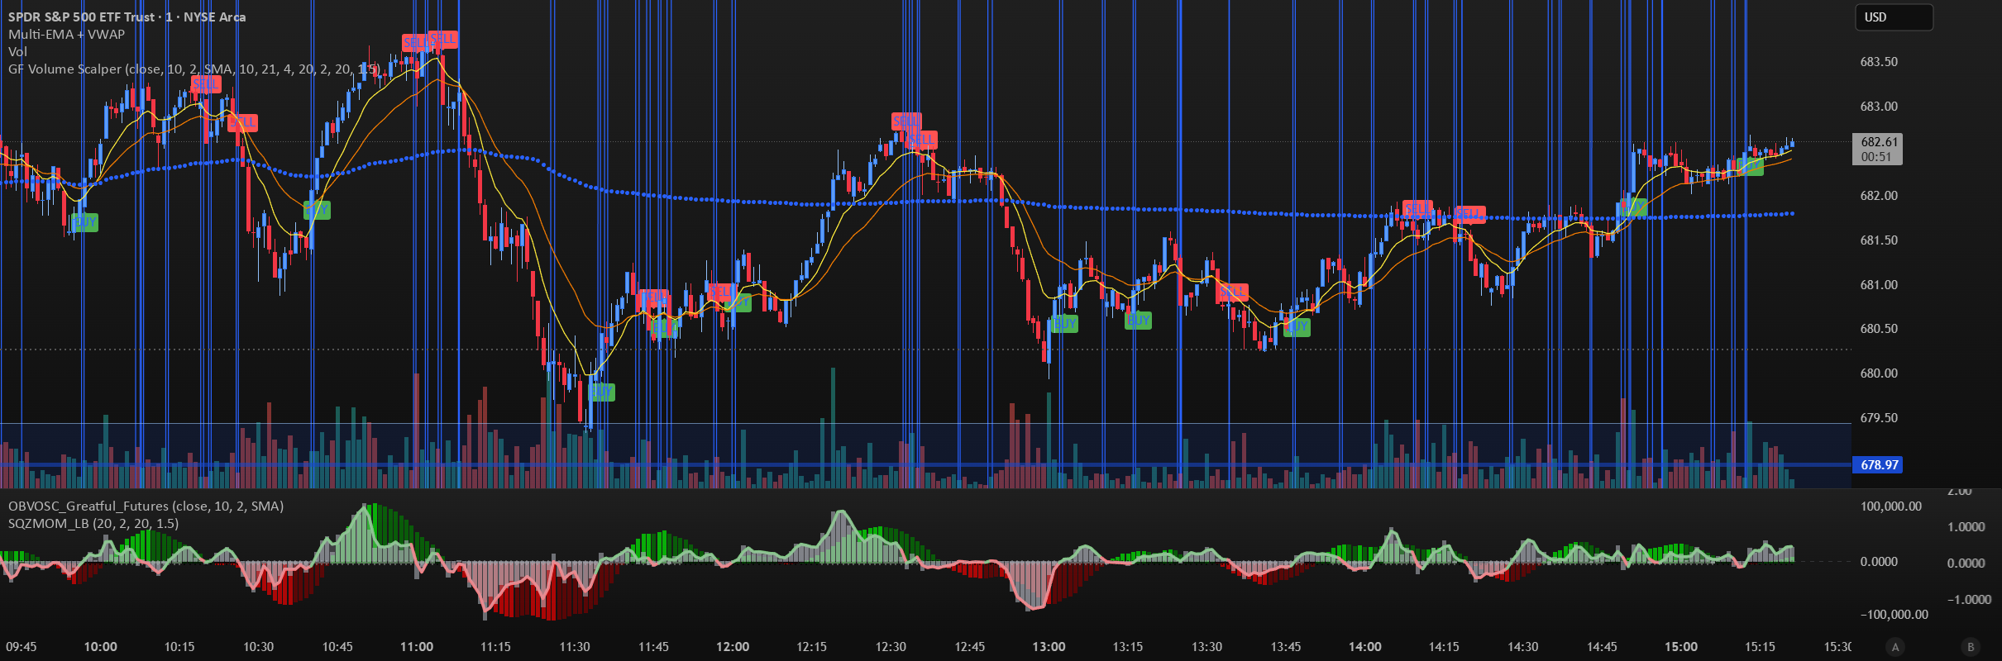
Task: Click the 681.00 price axis label
Action: (1879, 285)
